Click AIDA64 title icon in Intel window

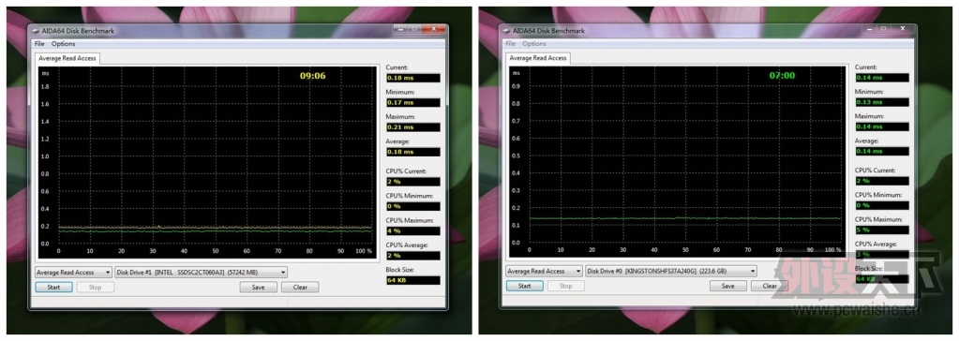36,31
